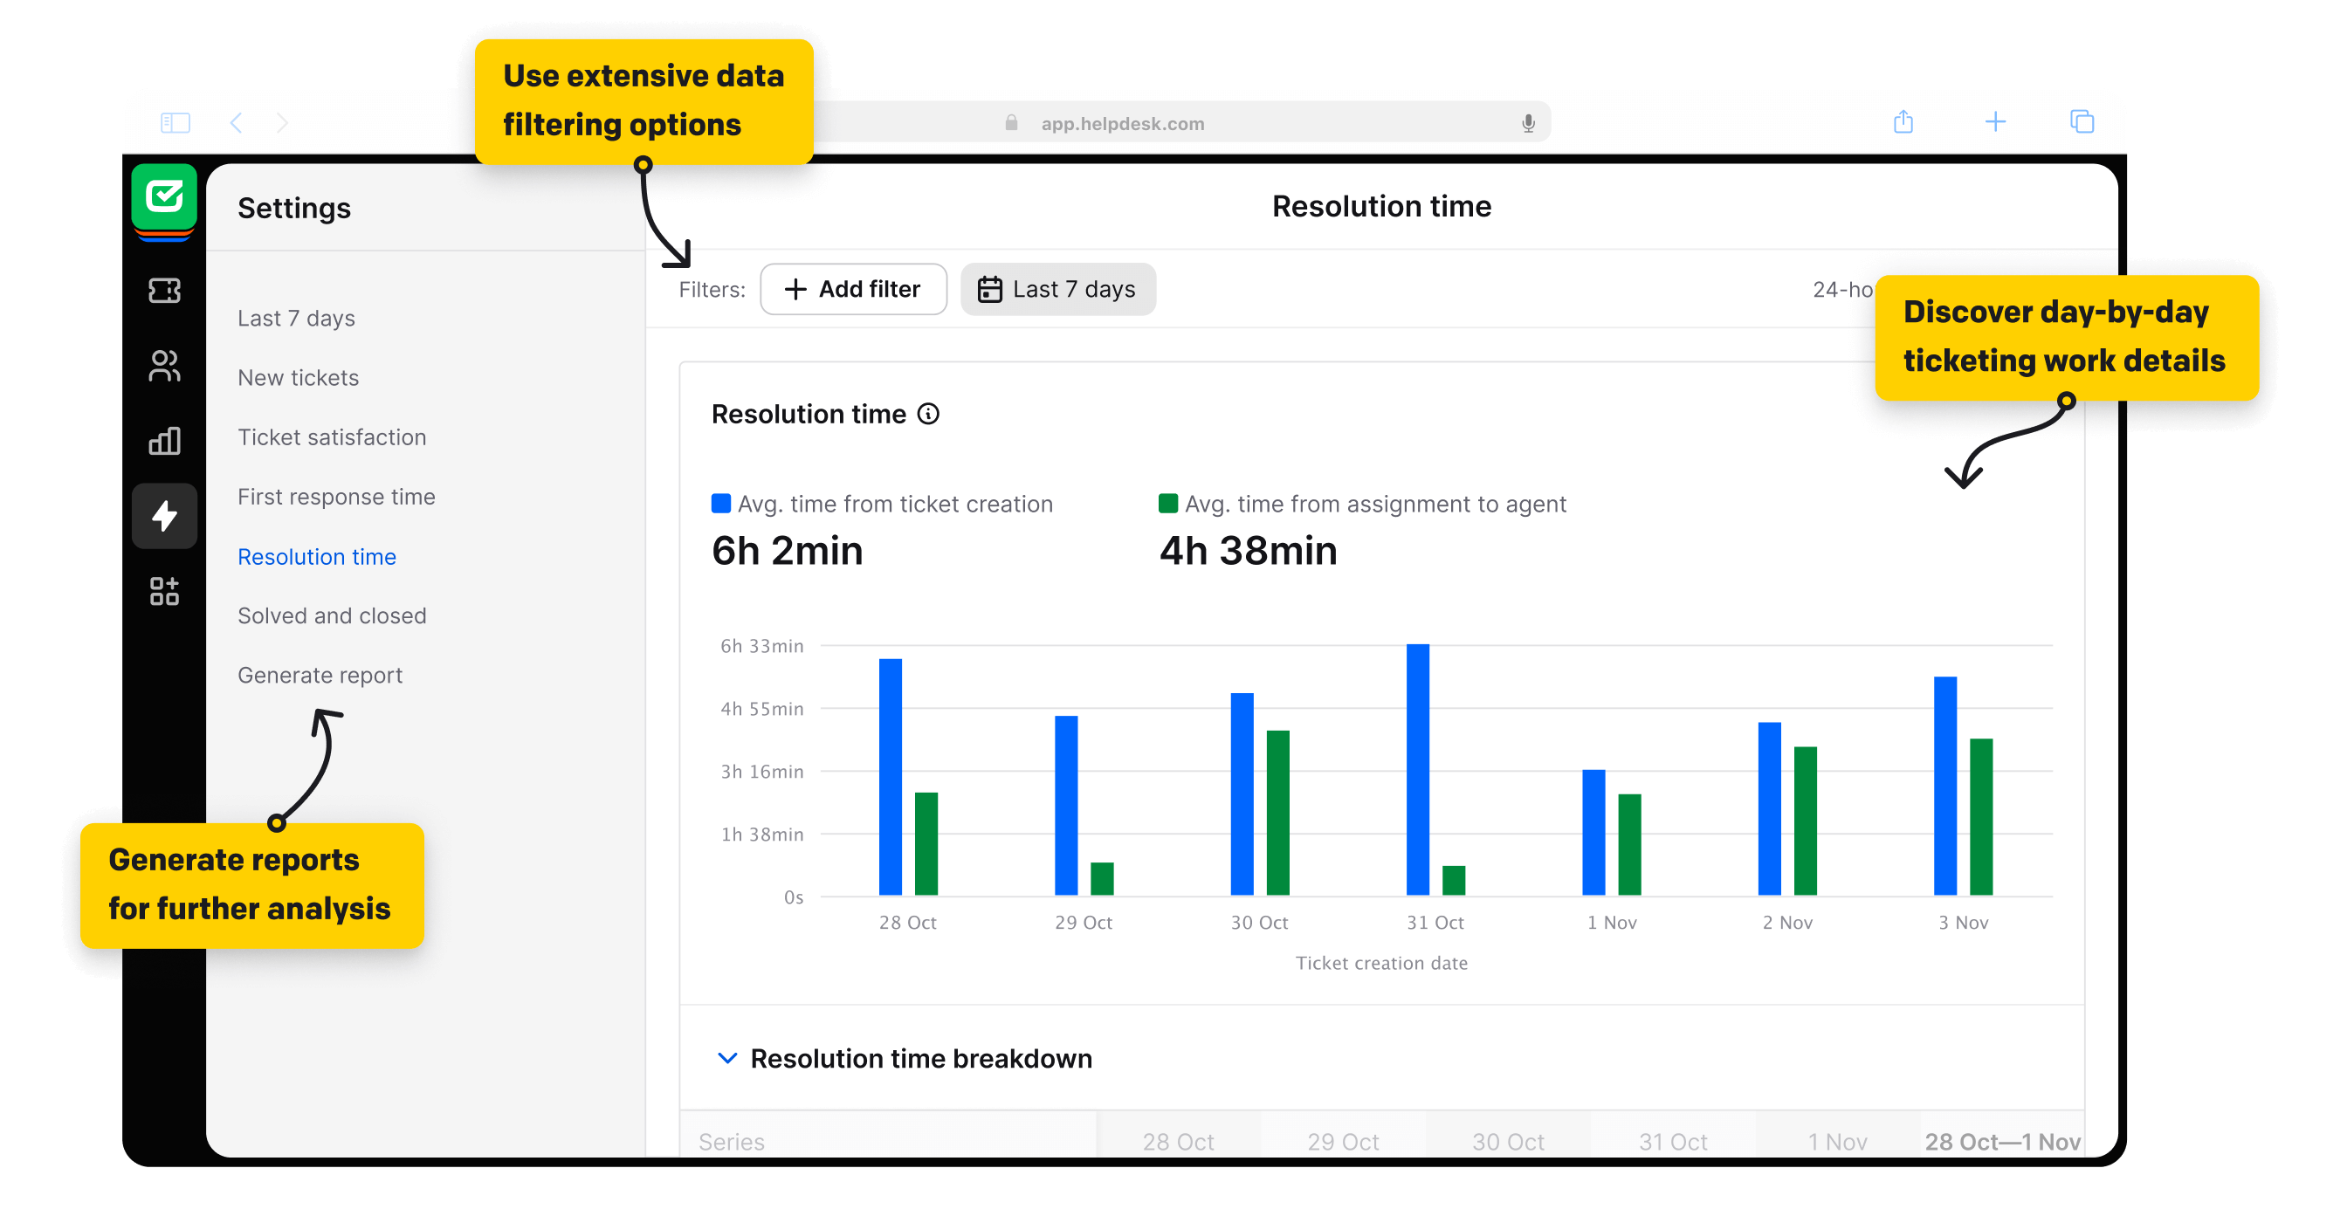Toggle the blue ticket creation legend series

(882, 503)
